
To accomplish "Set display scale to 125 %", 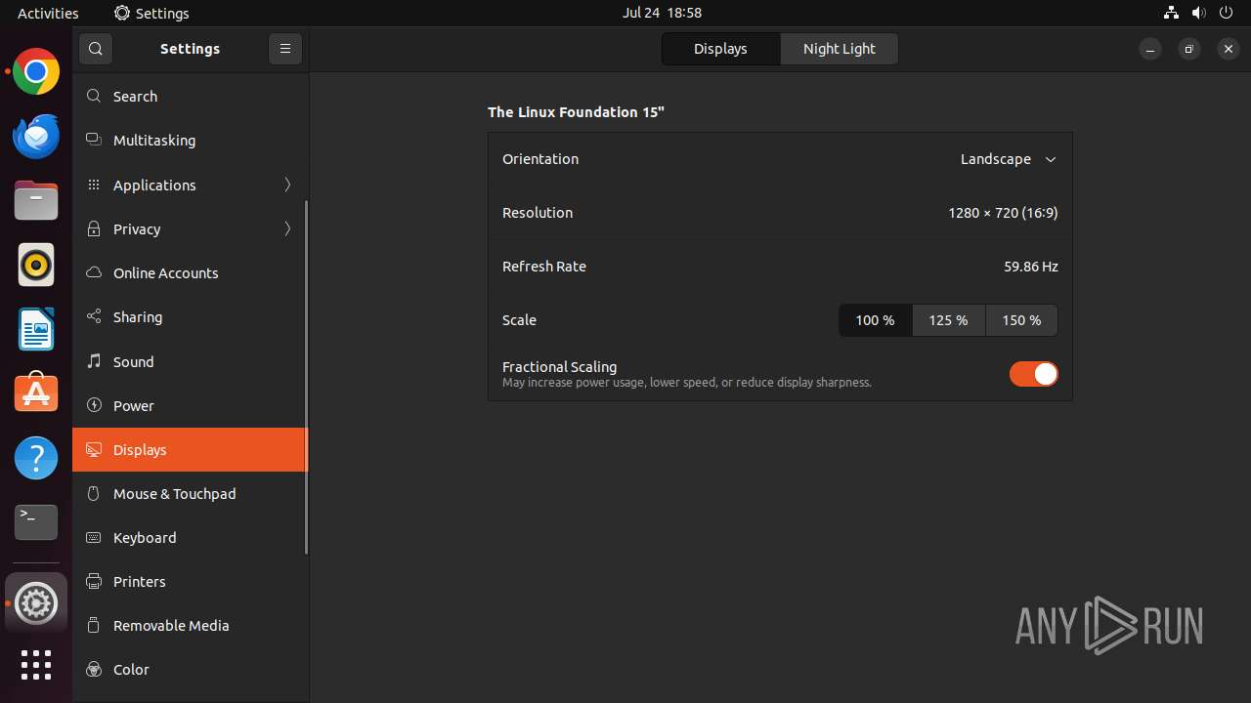I will 948,320.
